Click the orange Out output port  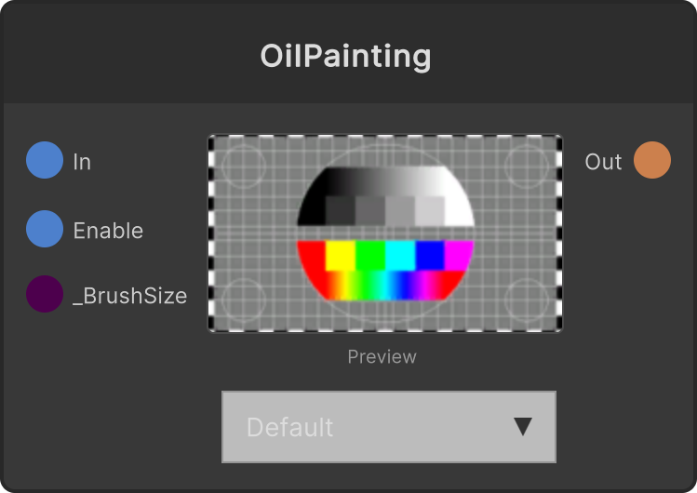tap(652, 160)
